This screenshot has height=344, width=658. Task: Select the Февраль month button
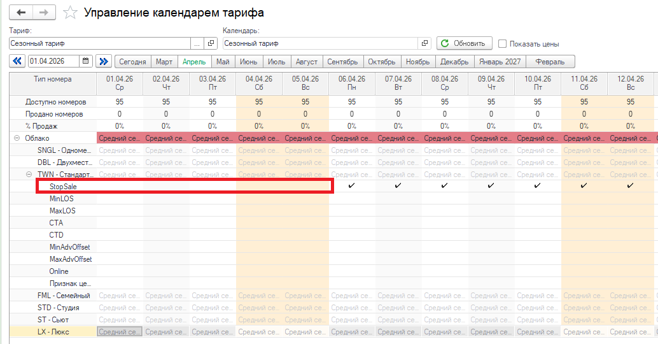(x=550, y=62)
